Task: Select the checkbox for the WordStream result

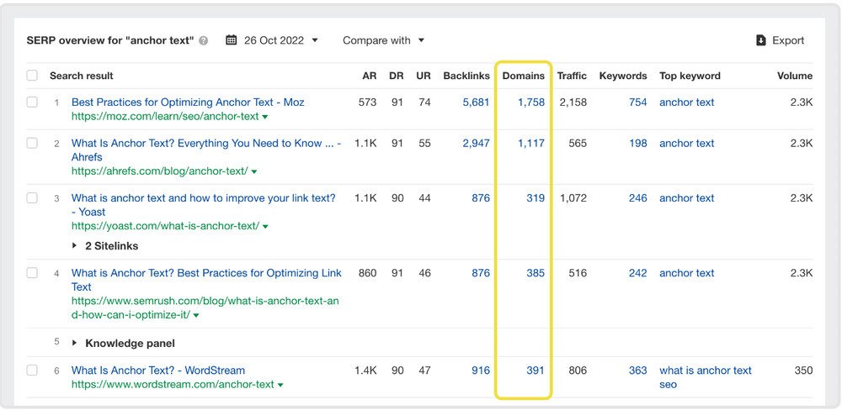Action: click(32, 371)
